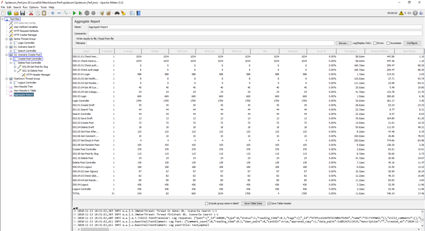Viewport: 425px width, 231px height.
Task: Clear all results with double broom icon
Action: 108,13
